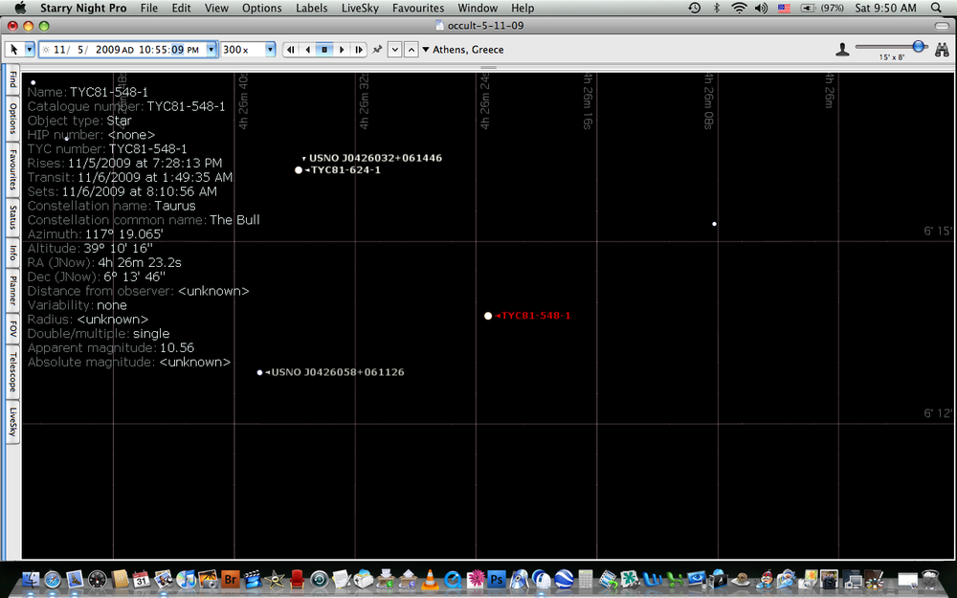This screenshot has width=957, height=598.
Task: Open the 300x time flow rate dropdown
Action: tap(270, 49)
